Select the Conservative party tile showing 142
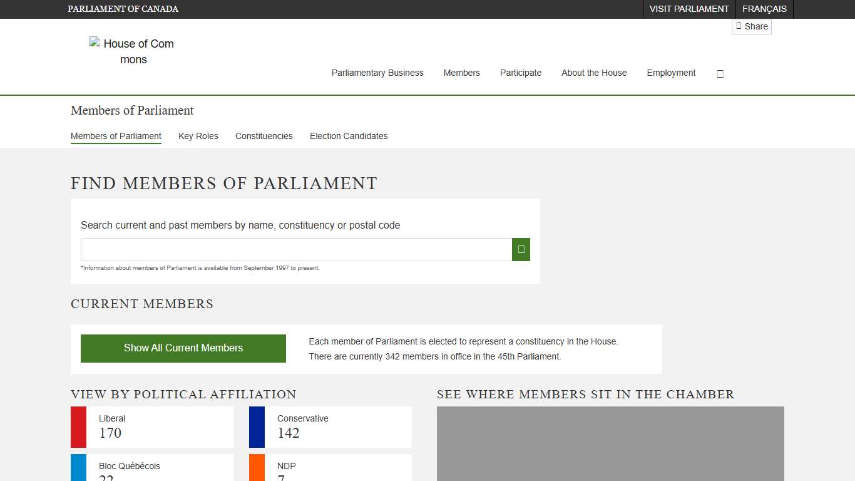855x481 pixels. [330, 427]
